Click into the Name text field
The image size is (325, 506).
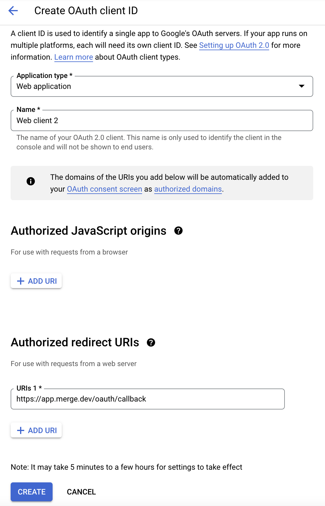coord(162,121)
